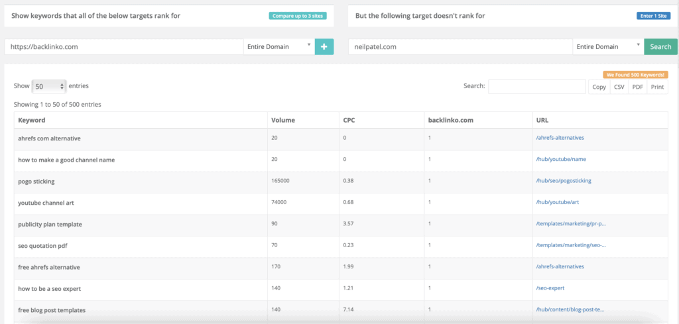
Task: Open the /templates/marketing/pr-p... link
Action: 571,224
